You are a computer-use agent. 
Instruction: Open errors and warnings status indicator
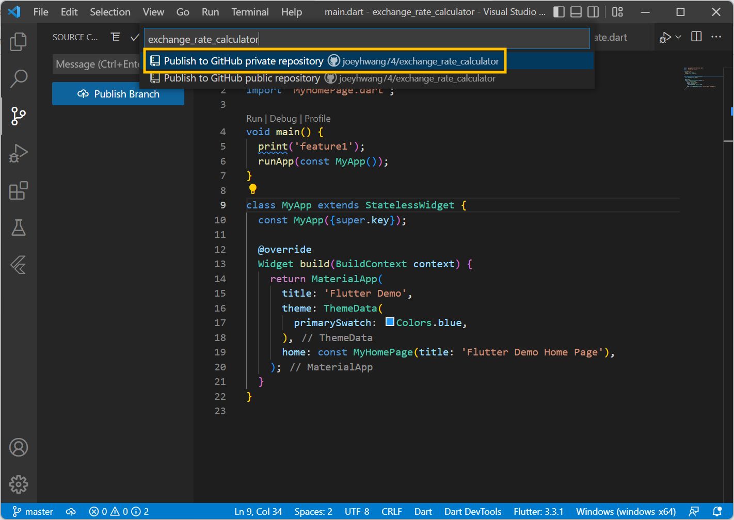[119, 511]
